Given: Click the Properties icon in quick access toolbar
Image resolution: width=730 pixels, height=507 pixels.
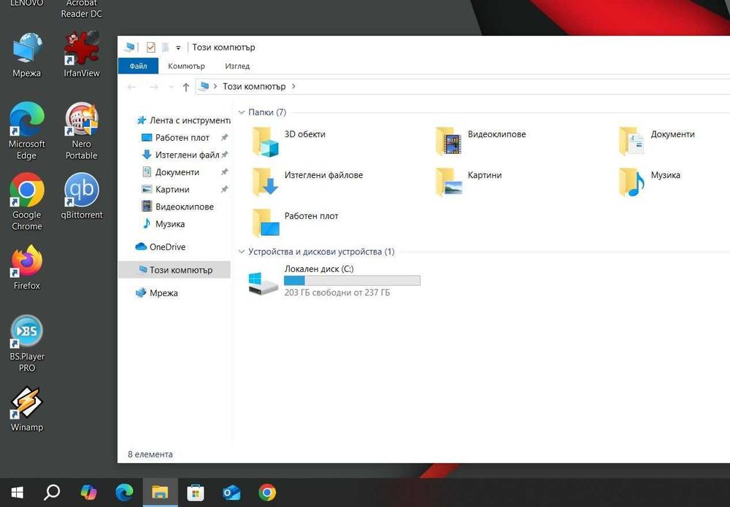Looking at the screenshot, I should click(151, 47).
